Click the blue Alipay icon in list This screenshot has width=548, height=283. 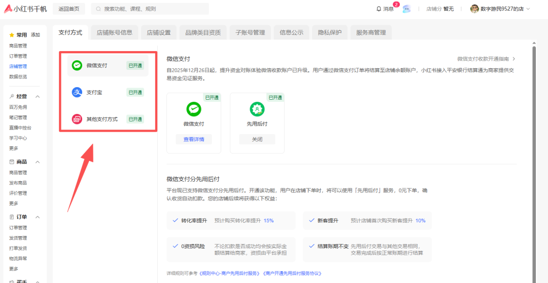click(77, 92)
